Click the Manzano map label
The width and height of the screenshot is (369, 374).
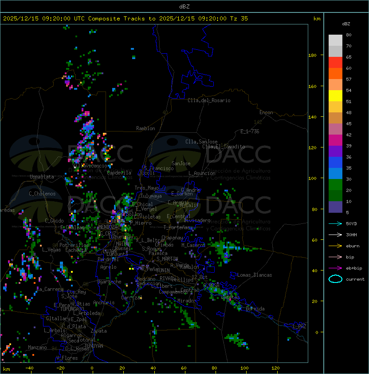click(x=37, y=347)
